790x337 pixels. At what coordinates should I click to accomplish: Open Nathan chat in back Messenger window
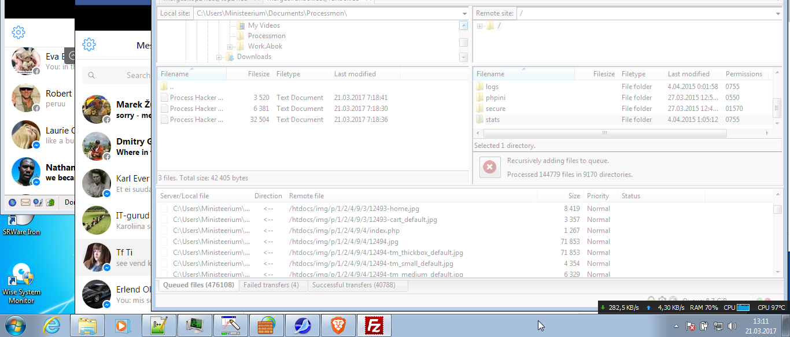pos(40,172)
